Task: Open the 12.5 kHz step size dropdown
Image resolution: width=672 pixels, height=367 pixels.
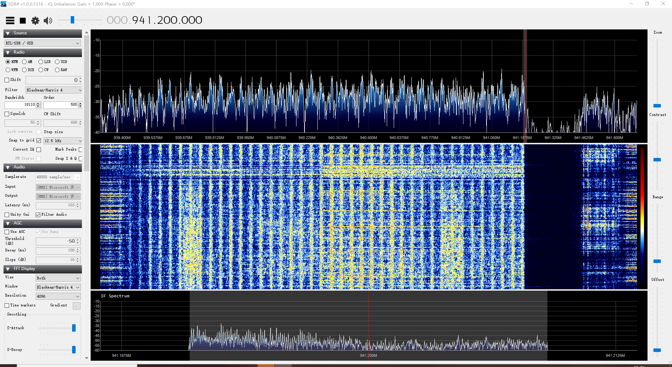Action: coord(63,141)
